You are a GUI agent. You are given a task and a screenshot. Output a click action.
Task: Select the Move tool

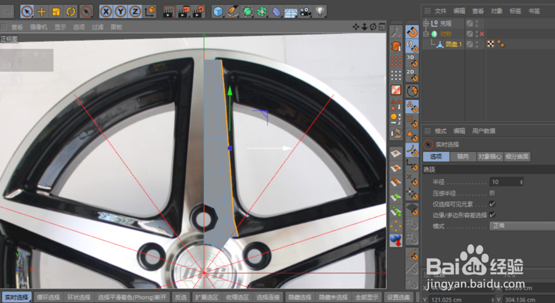click(x=42, y=12)
